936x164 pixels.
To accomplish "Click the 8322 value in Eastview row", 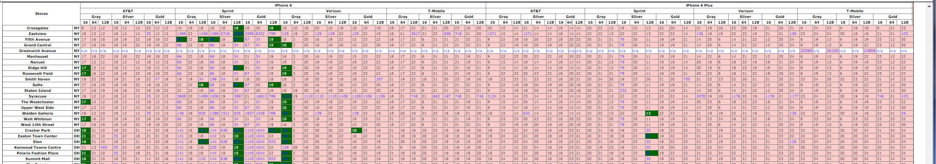I will point(260,34).
